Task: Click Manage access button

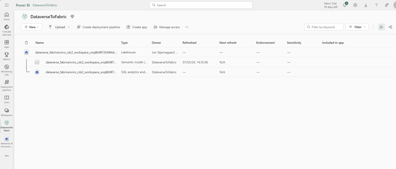Action: pyautogui.click(x=167, y=27)
